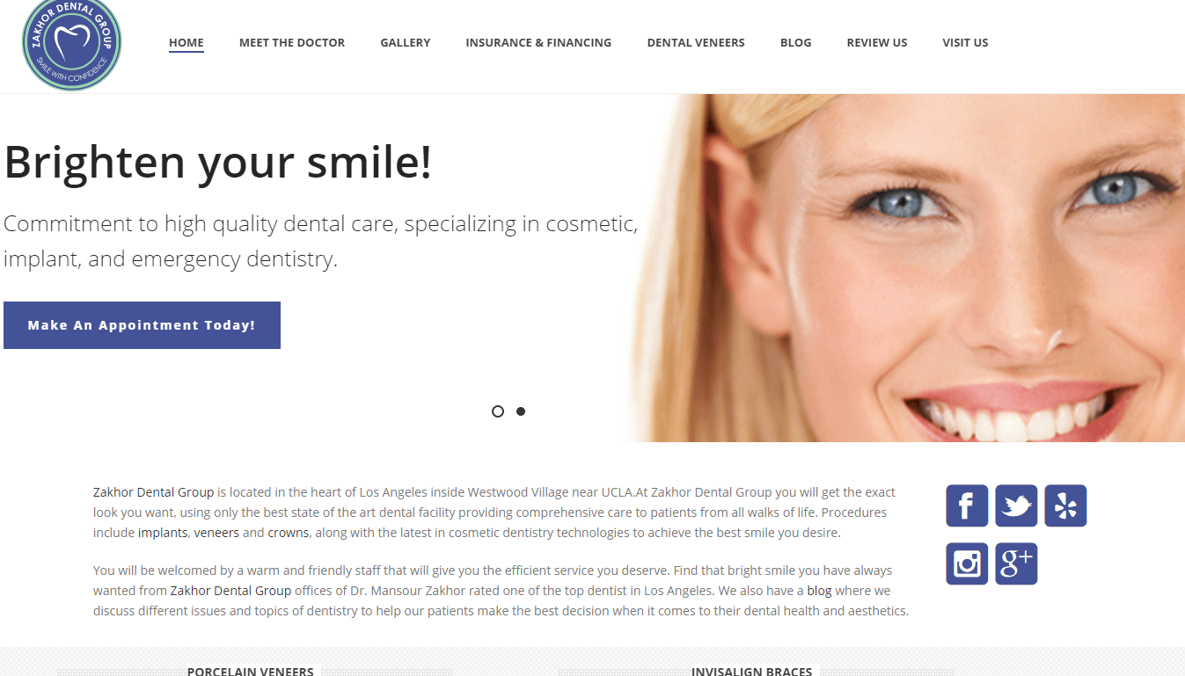Image resolution: width=1185 pixels, height=676 pixels.
Task: Open the Gallery menu item
Action: tap(406, 42)
